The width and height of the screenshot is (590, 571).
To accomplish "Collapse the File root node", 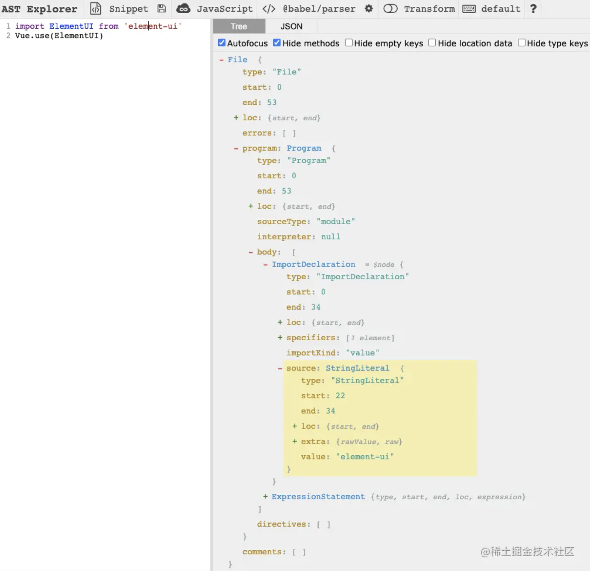I will tap(222, 60).
